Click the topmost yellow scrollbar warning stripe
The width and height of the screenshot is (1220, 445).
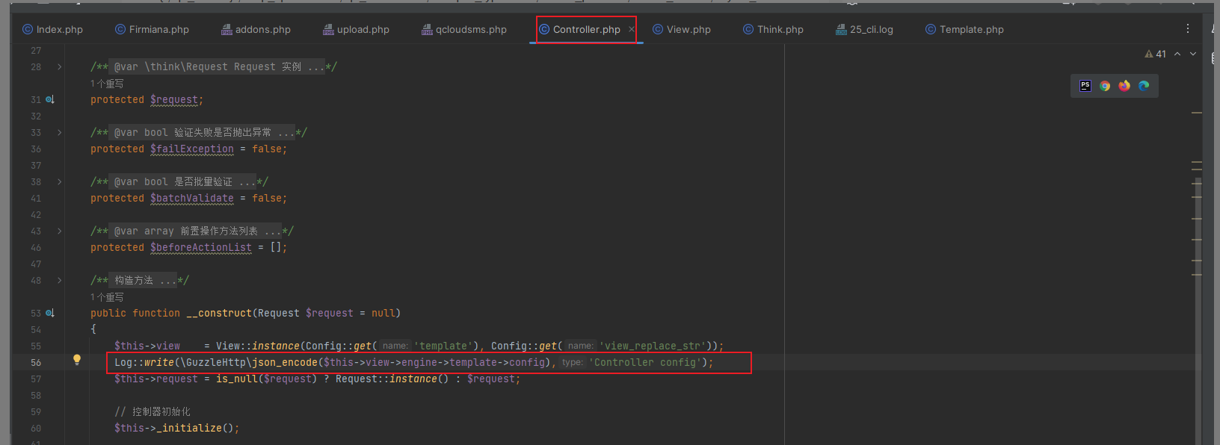click(x=1197, y=113)
